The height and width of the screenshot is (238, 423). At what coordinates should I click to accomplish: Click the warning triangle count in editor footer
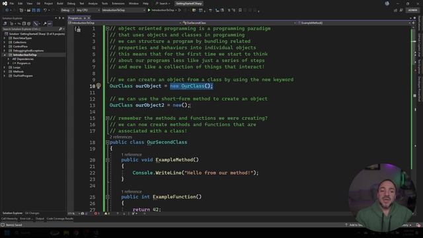tap(107, 214)
